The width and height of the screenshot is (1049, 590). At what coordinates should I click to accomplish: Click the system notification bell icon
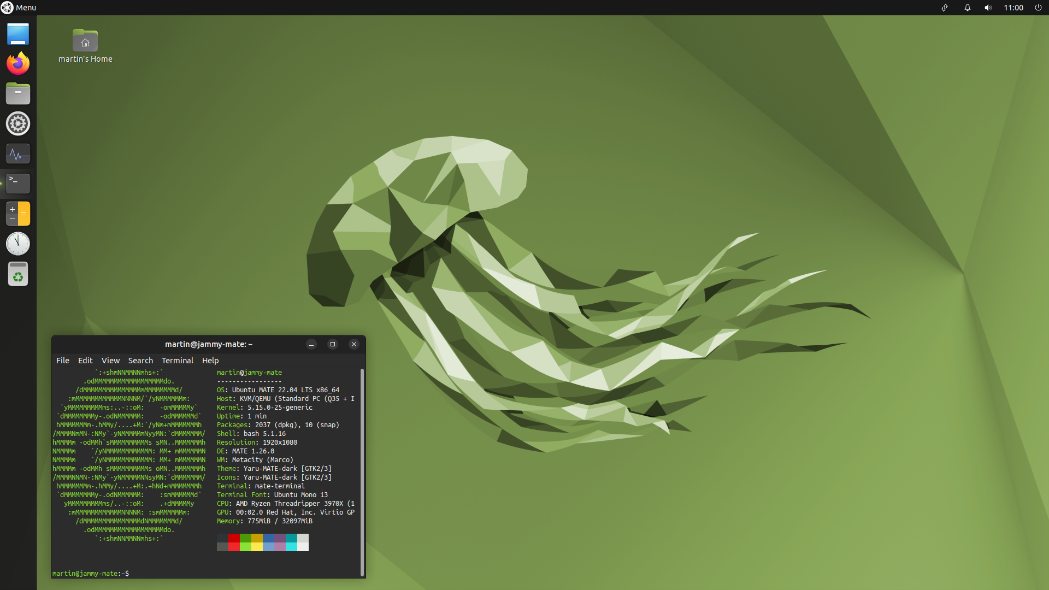click(965, 7)
